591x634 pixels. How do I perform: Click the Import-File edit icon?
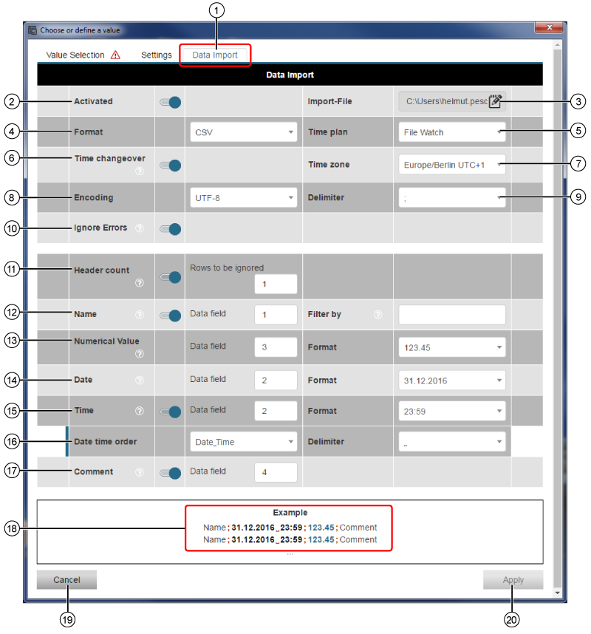pyautogui.click(x=496, y=101)
